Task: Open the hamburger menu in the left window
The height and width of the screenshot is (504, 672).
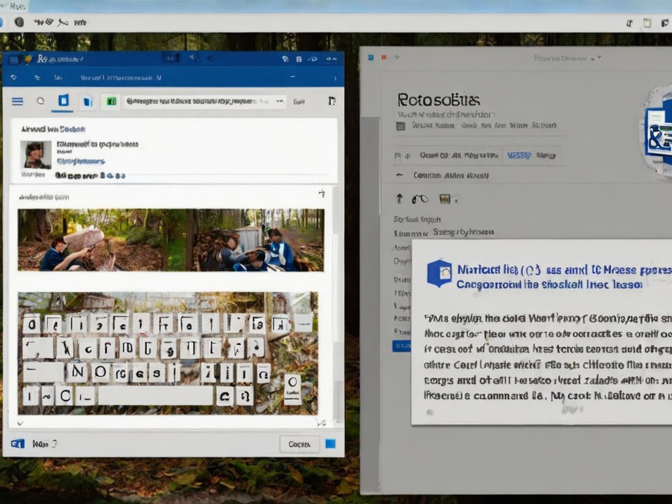Action: (x=17, y=101)
